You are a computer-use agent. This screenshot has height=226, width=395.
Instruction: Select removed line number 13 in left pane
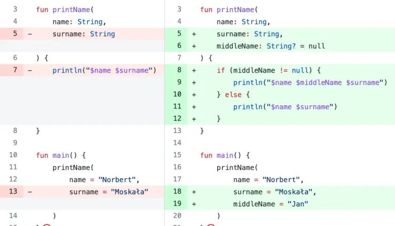pos(13,192)
